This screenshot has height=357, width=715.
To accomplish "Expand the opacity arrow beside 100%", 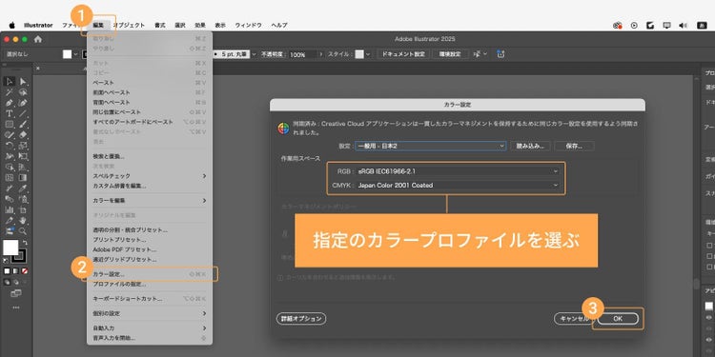I will [x=321, y=54].
